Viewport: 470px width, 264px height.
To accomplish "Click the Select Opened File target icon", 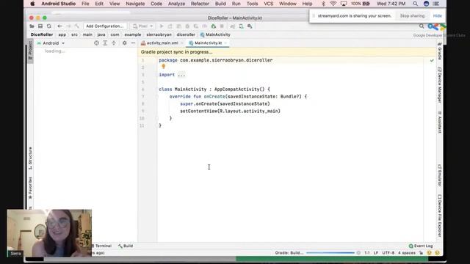I will pos(96,43).
